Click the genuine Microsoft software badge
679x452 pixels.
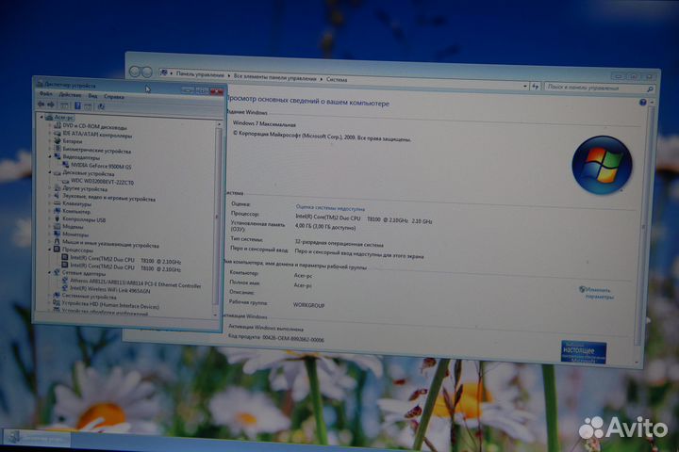point(584,352)
